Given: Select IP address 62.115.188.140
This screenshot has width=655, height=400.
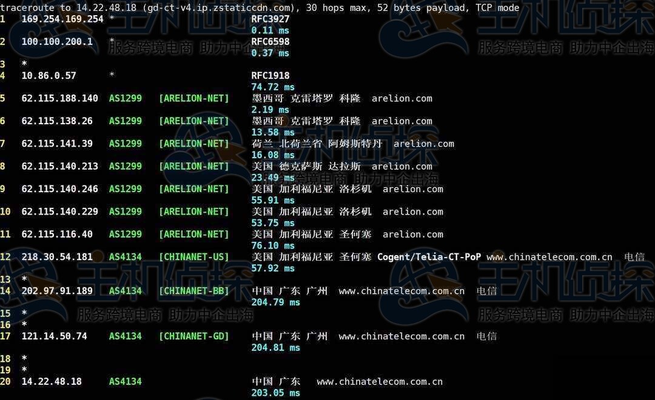Looking at the screenshot, I should [x=59, y=99].
